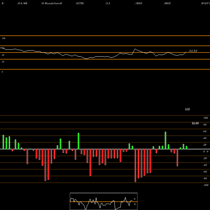Click the 50 label on RSI axis

click(x=3, y=55)
